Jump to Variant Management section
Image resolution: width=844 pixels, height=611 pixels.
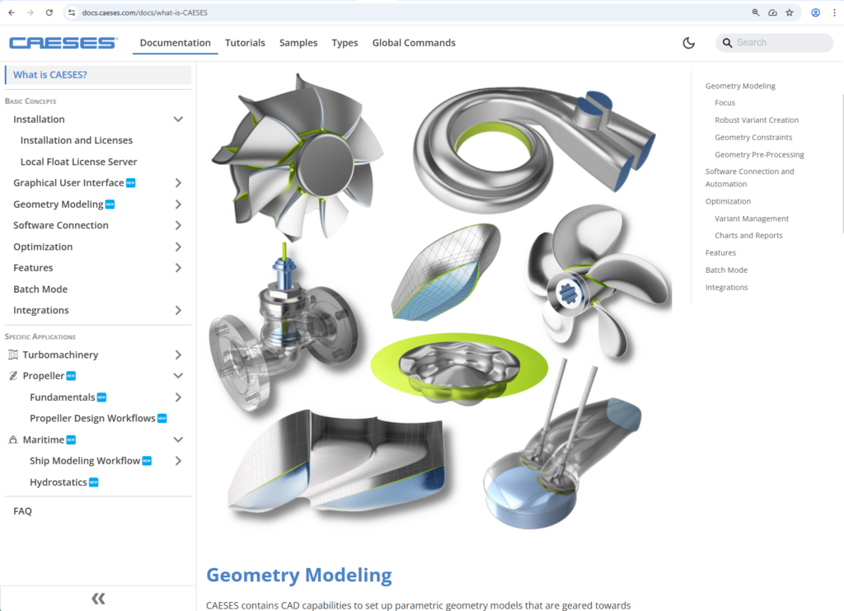pos(752,219)
